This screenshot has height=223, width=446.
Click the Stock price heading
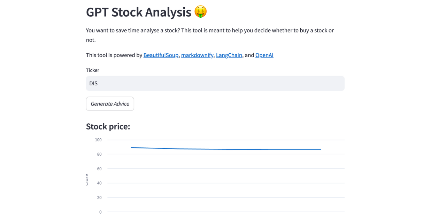(108, 126)
